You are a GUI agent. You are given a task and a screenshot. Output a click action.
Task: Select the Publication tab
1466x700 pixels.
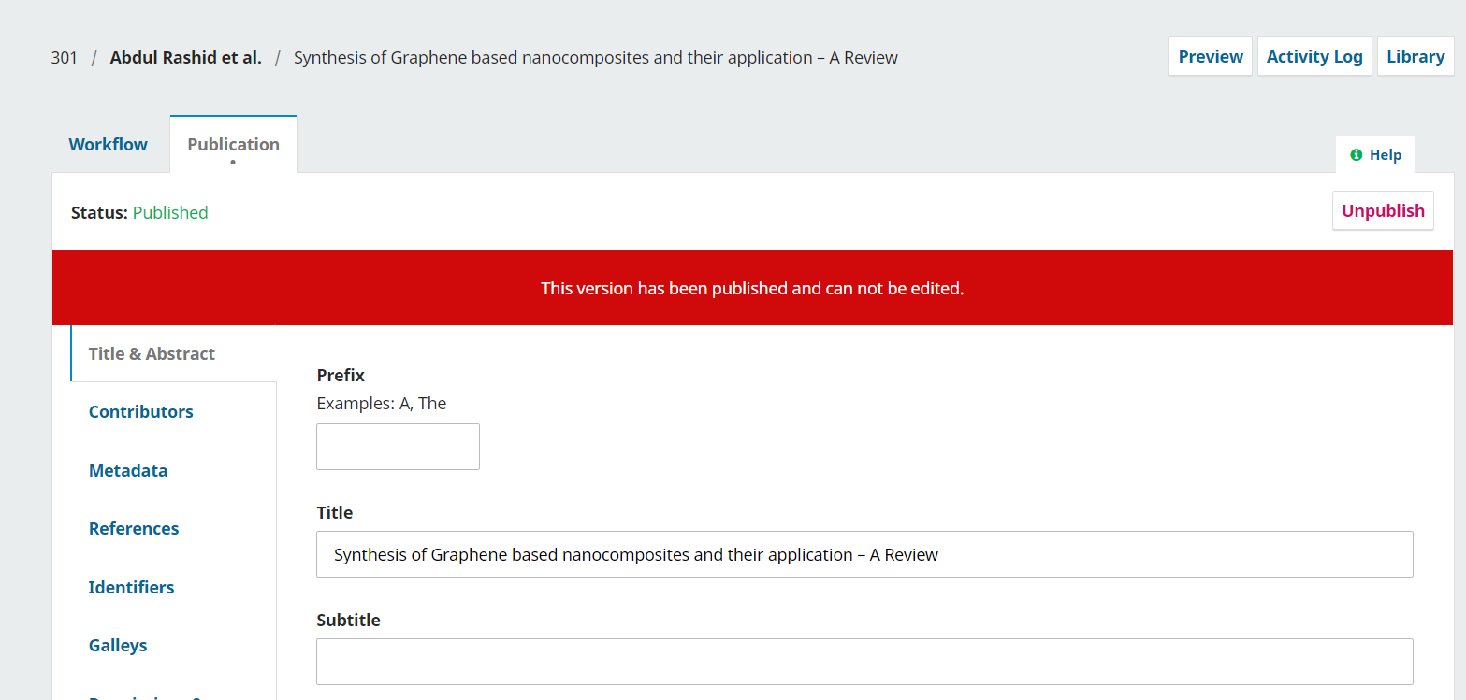(x=233, y=145)
